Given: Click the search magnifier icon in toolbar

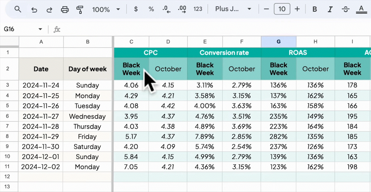Looking at the screenshot, I should coord(18,9).
